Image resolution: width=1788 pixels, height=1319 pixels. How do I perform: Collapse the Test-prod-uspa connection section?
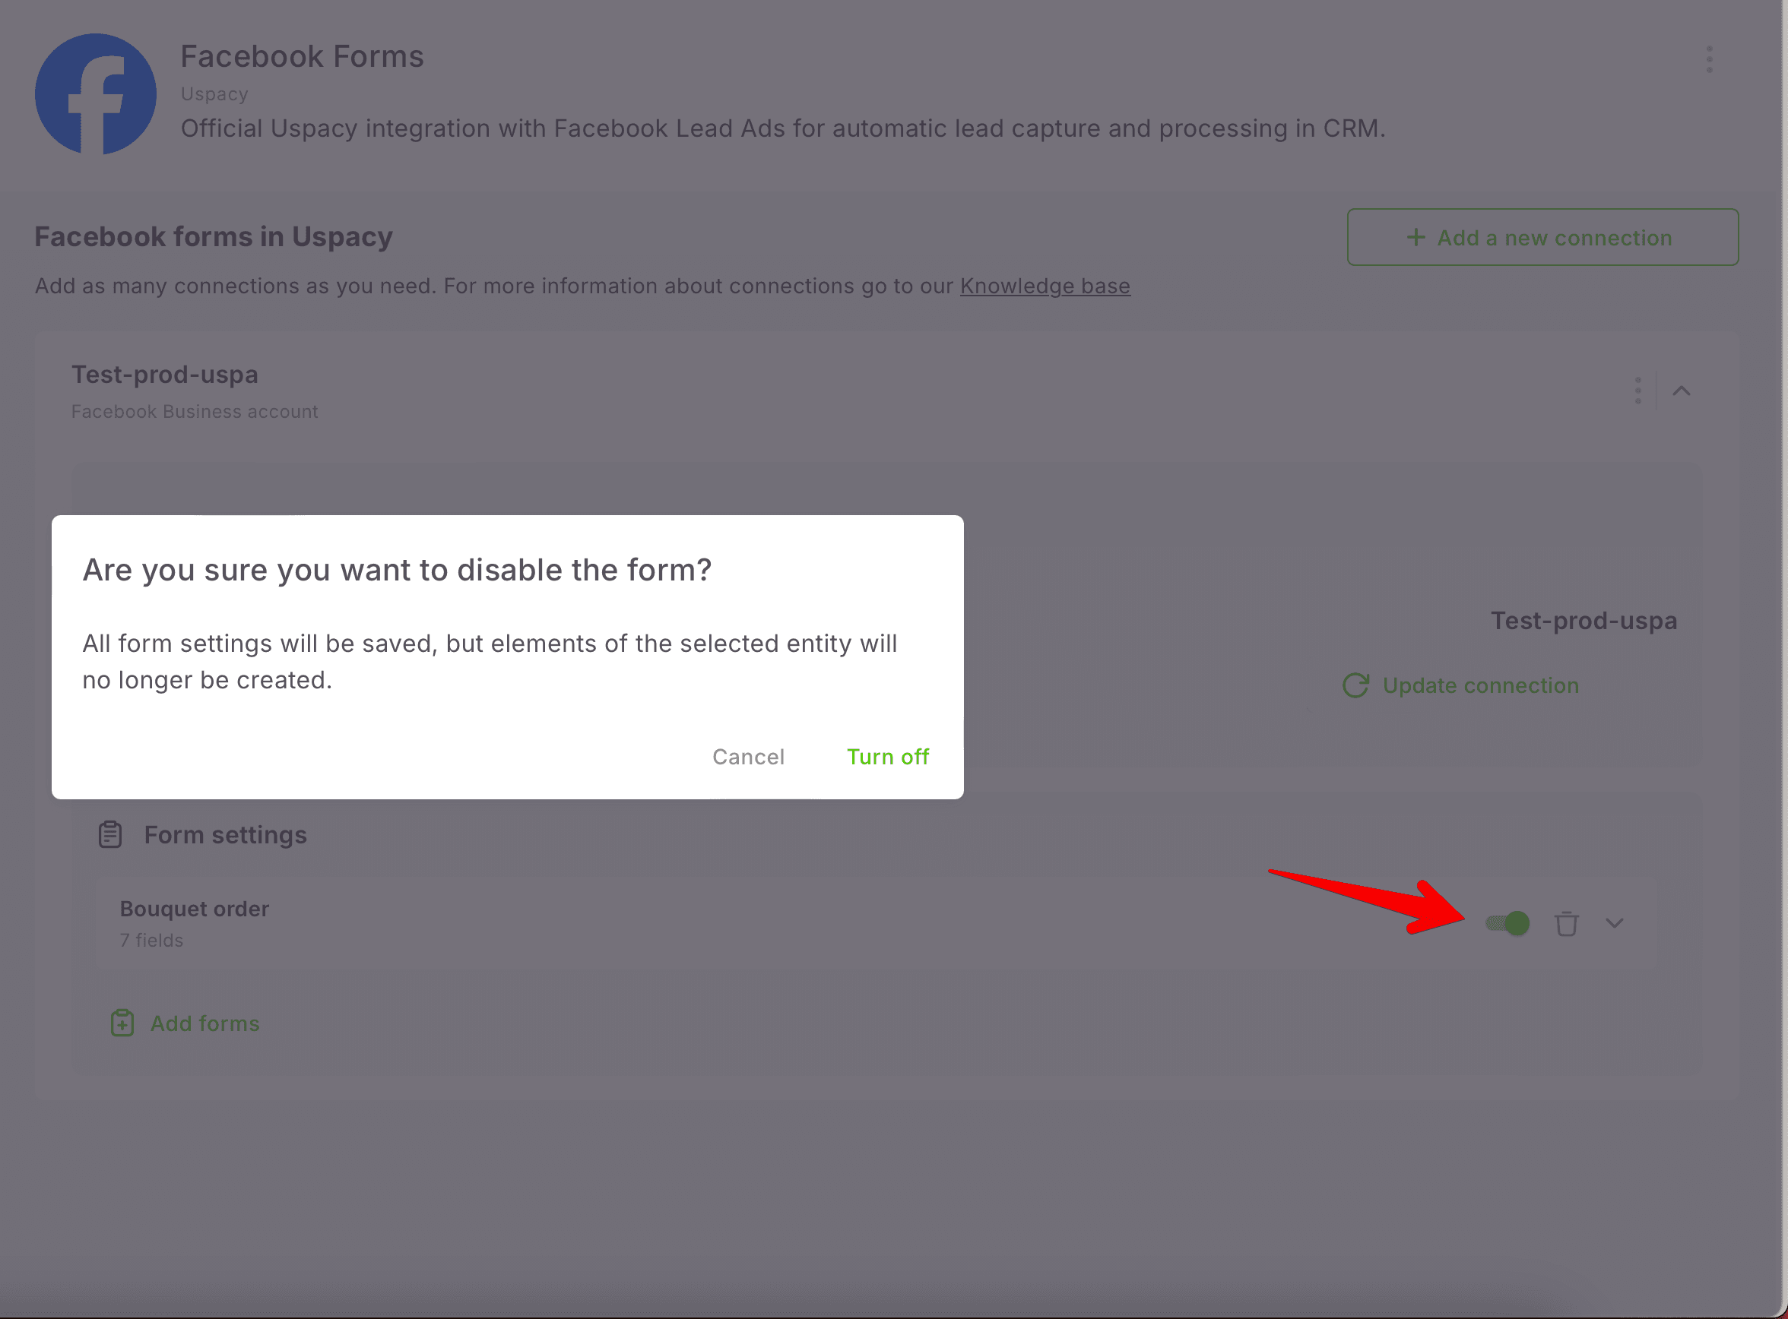[1681, 391]
